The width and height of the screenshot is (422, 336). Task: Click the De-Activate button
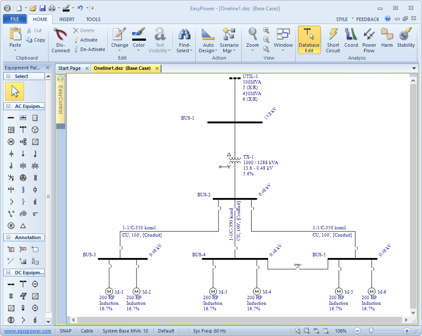point(92,49)
